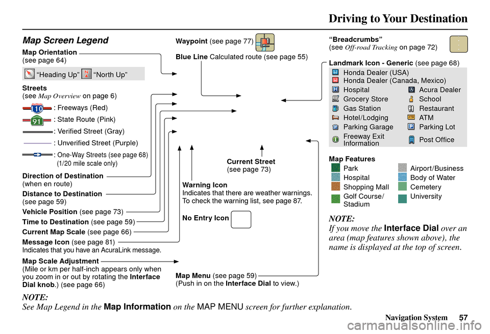Click the Freeway Exit Information icon

335,139
